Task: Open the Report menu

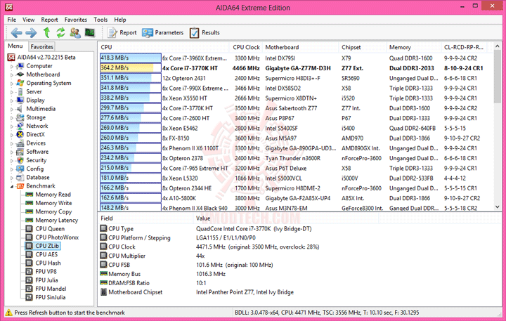Action: coord(49,20)
